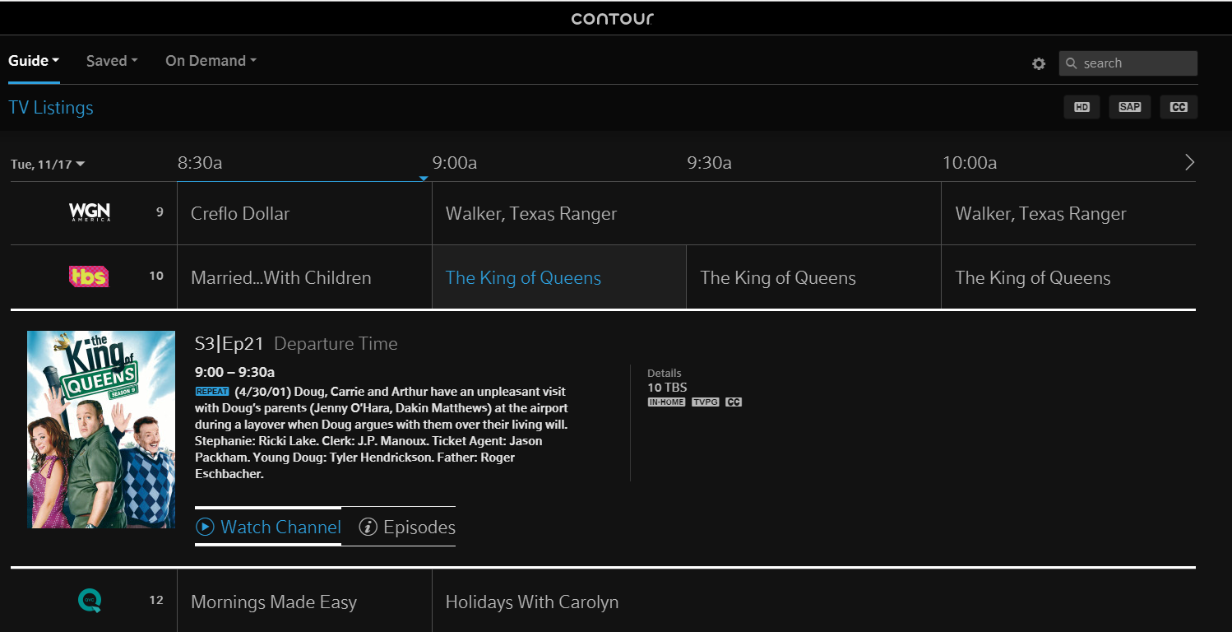Click The King of Queens poster thumbnail

pos(101,430)
